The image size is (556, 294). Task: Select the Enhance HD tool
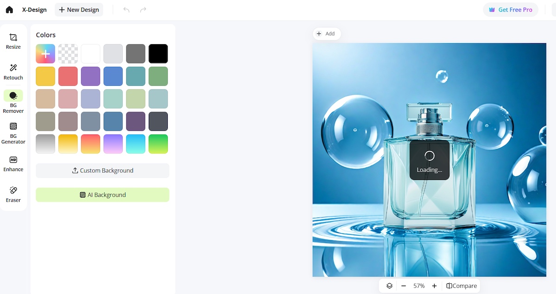13,164
